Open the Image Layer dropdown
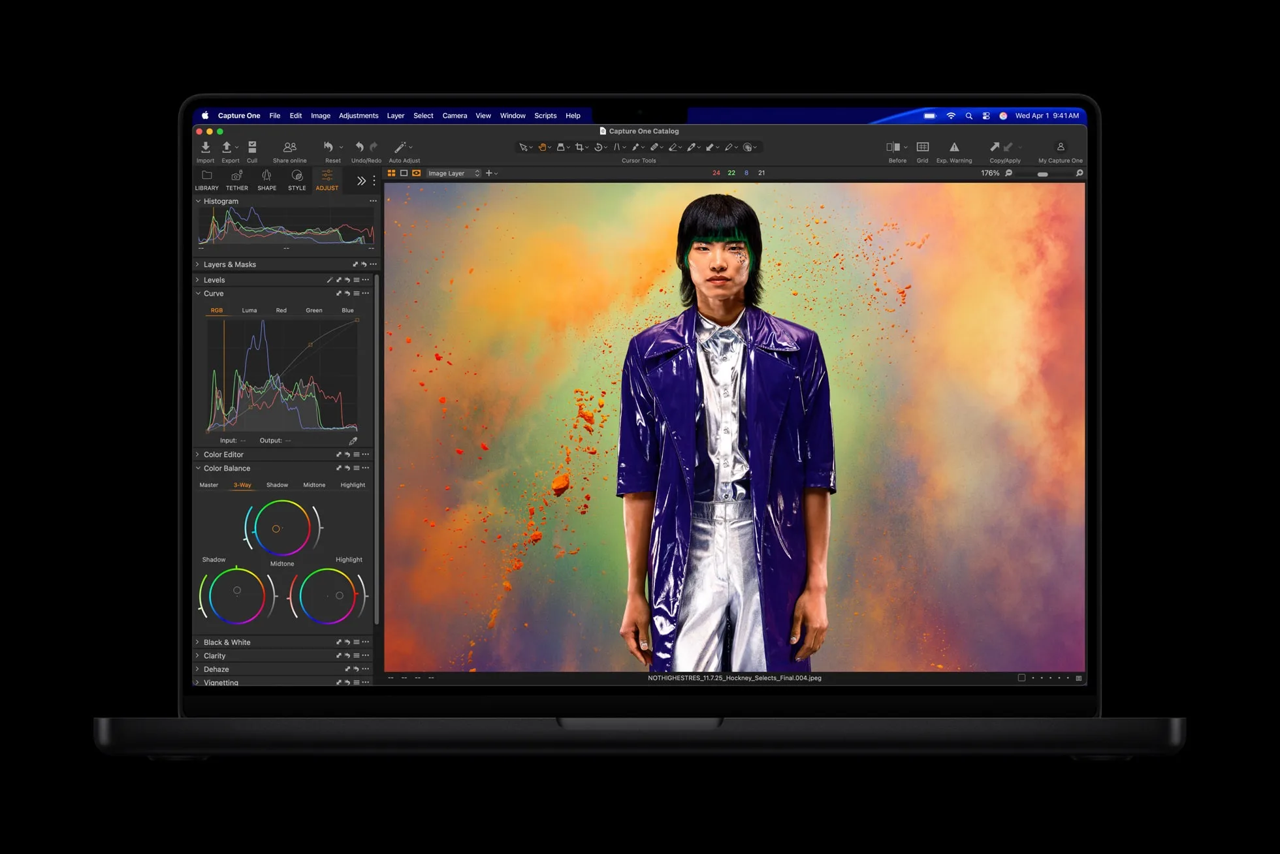Screen dimensions: 1280x854 tap(453, 173)
